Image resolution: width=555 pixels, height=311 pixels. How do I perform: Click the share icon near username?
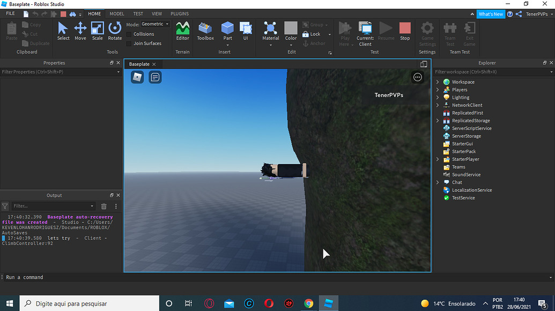tap(519, 14)
